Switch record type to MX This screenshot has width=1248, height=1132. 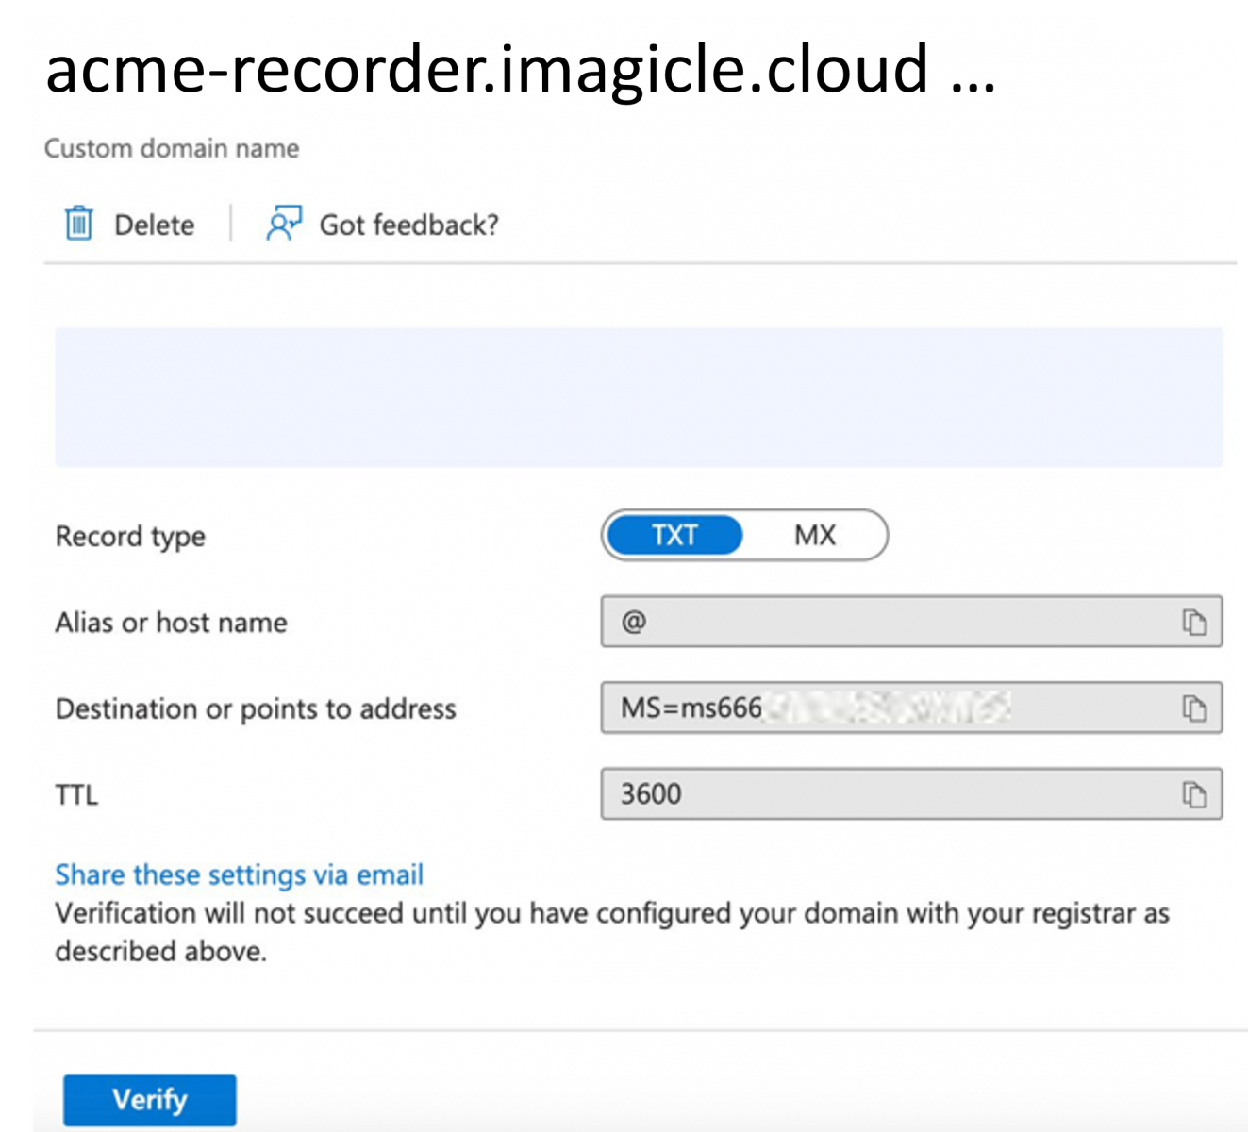(814, 536)
